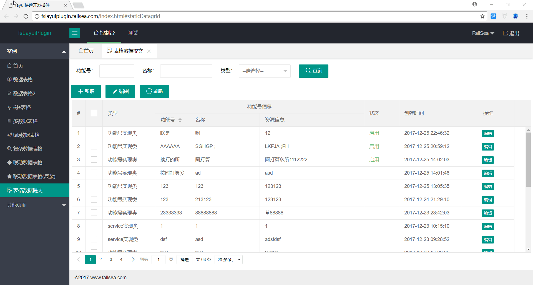533x285 pixels.
Task: Open the browser translate extension icon
Action: [x=493, y=16]
